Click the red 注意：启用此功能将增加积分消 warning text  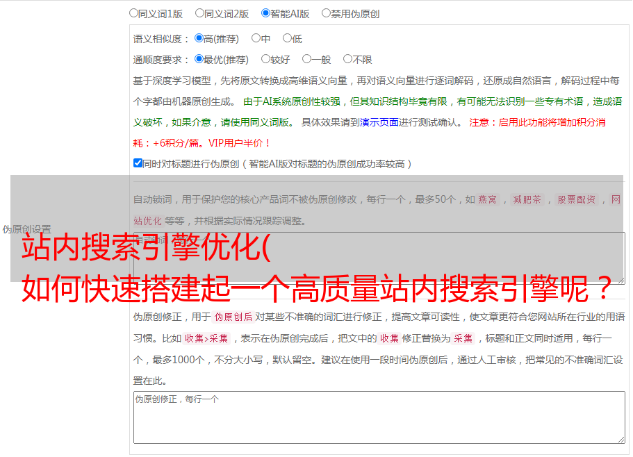(537, 122)
